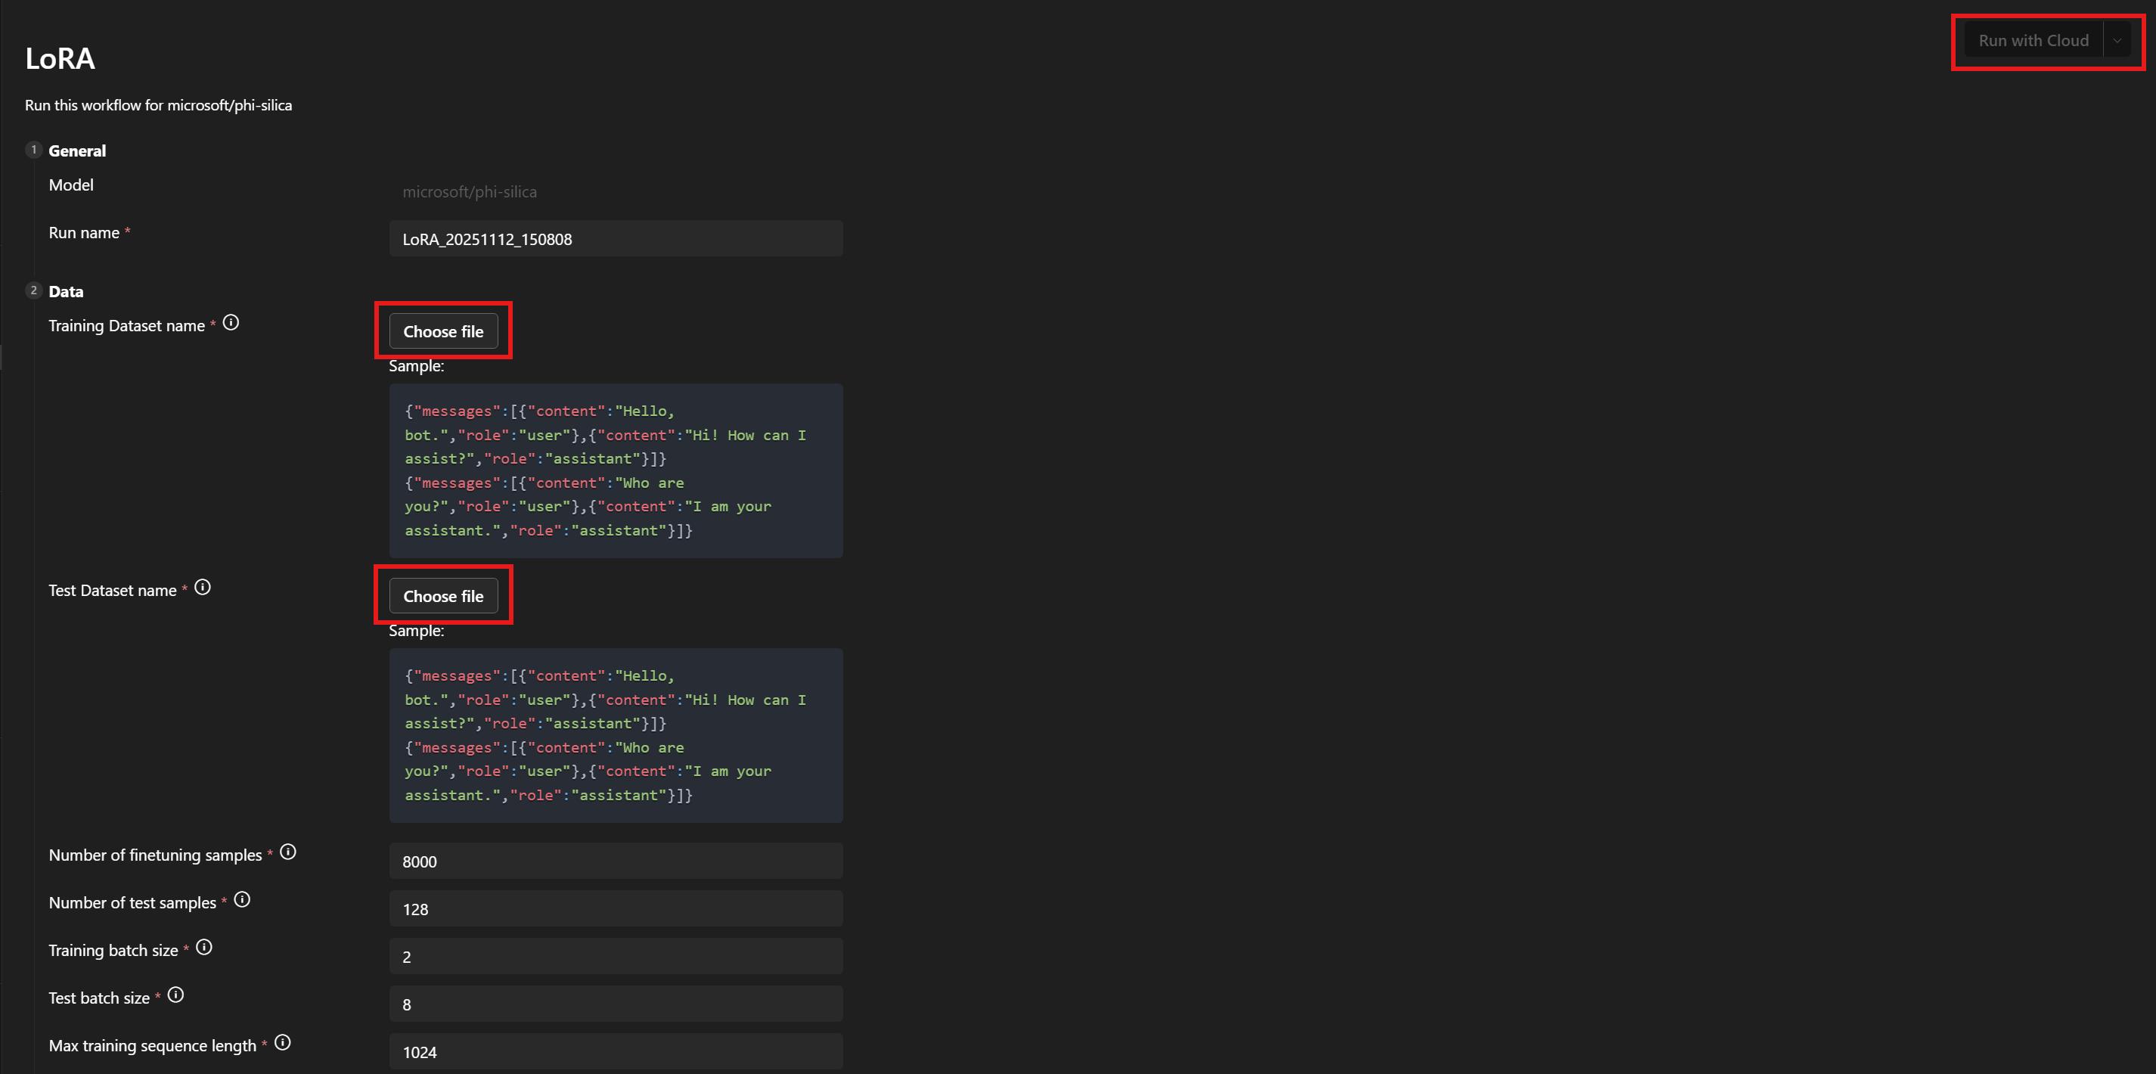Click the info icon beside Number of finetuning samples
The image size is (2156, 1074).
[x=287, y=852]
